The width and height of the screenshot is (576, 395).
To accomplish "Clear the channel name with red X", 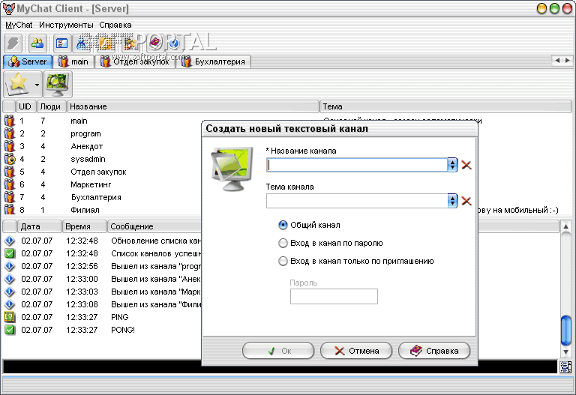I will click(466, 165).
